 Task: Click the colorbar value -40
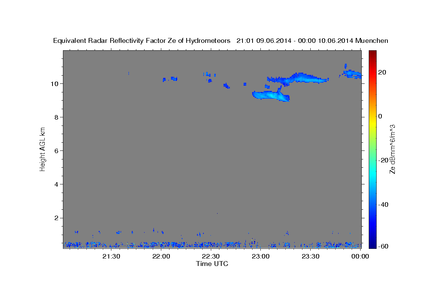tap(383, 205)
